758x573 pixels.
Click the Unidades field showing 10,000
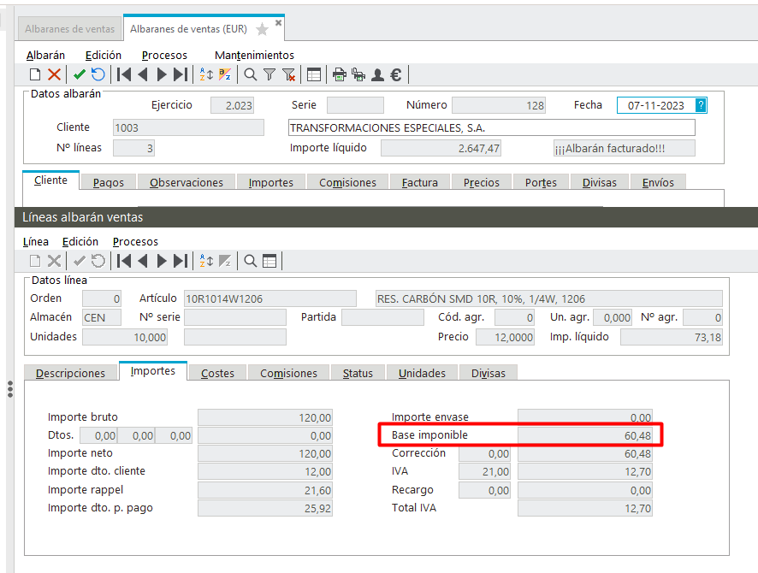tap(125, 337)
